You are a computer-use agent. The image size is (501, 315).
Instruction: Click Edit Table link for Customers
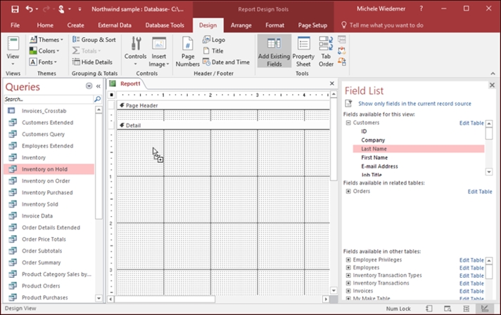[471, 123]
